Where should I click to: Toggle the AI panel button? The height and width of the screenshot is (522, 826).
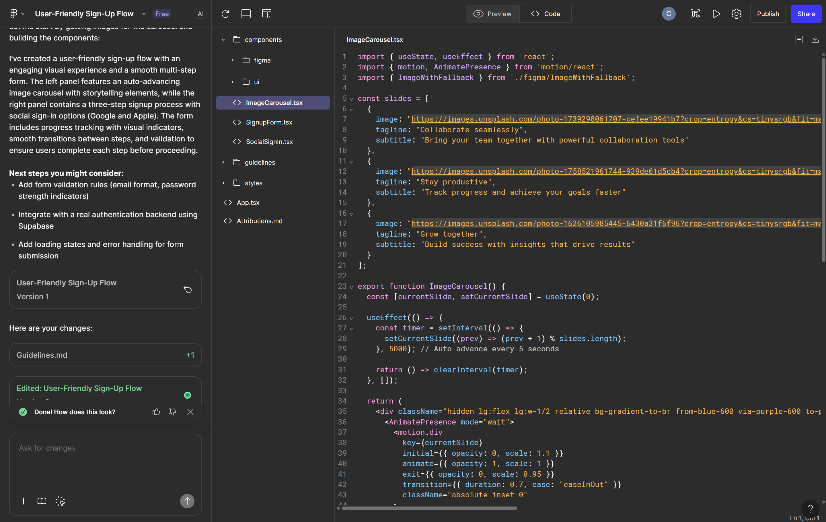pos(200,14)
